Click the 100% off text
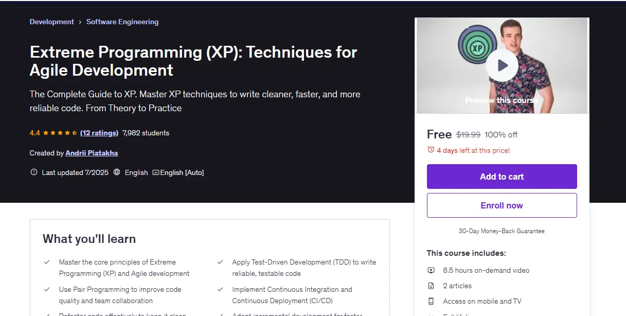 [502, 134]
